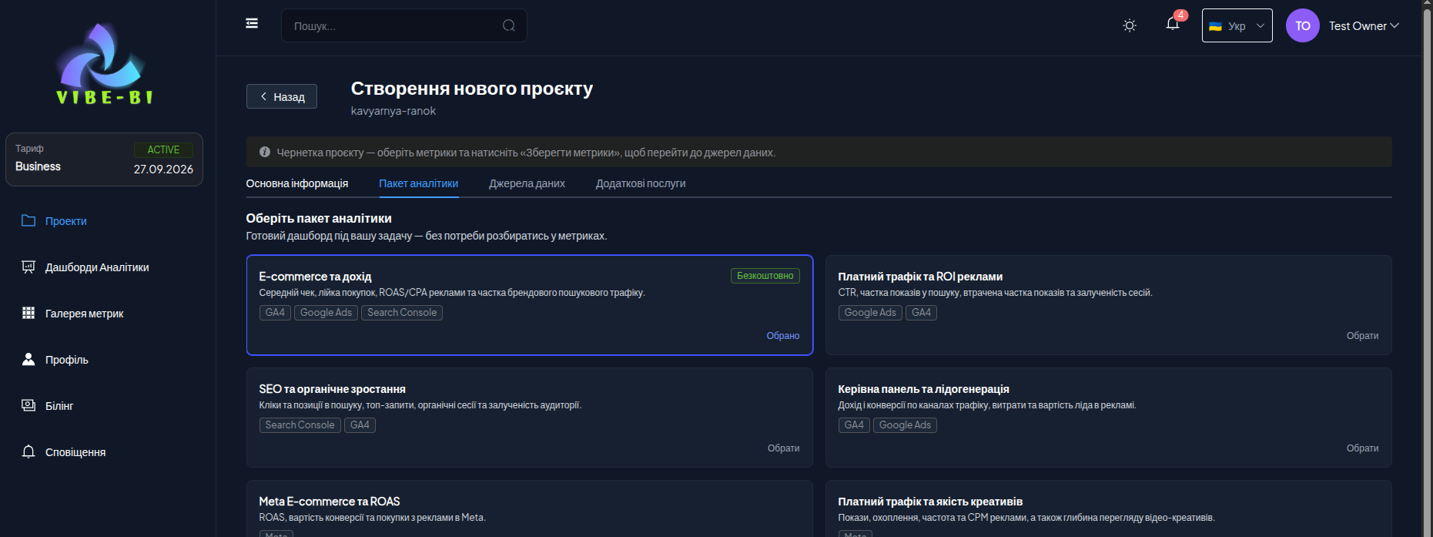Screen dimensions: 1433x537
Task: Select the Meta E-commerce та ROAS title
Action: coord(330,502)
